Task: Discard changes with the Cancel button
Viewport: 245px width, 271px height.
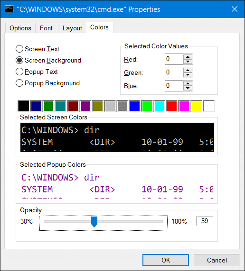Action: pos(217,260)
